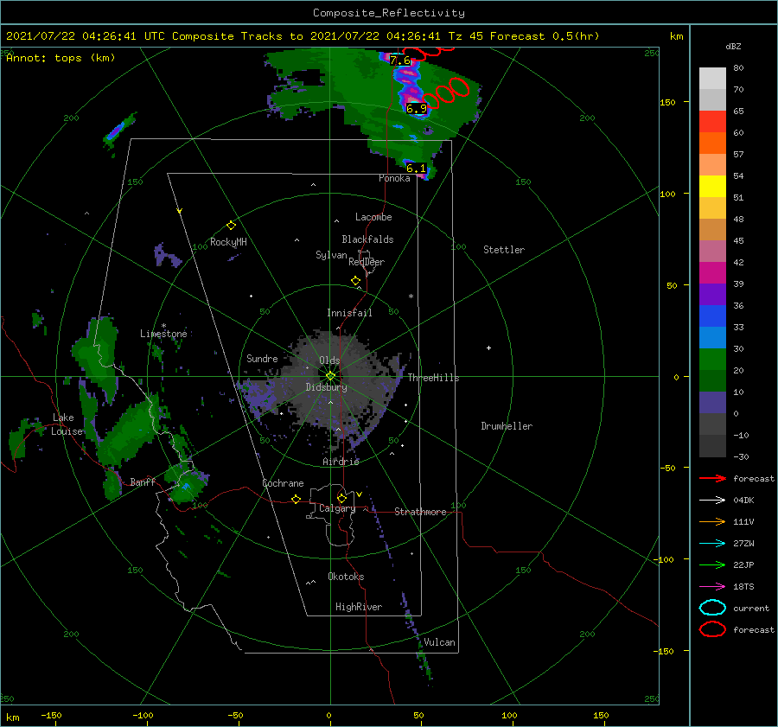Click the 'Annot: tops (km)' annotation label
The width and height of the screenshot is (778, 727).
61,58
